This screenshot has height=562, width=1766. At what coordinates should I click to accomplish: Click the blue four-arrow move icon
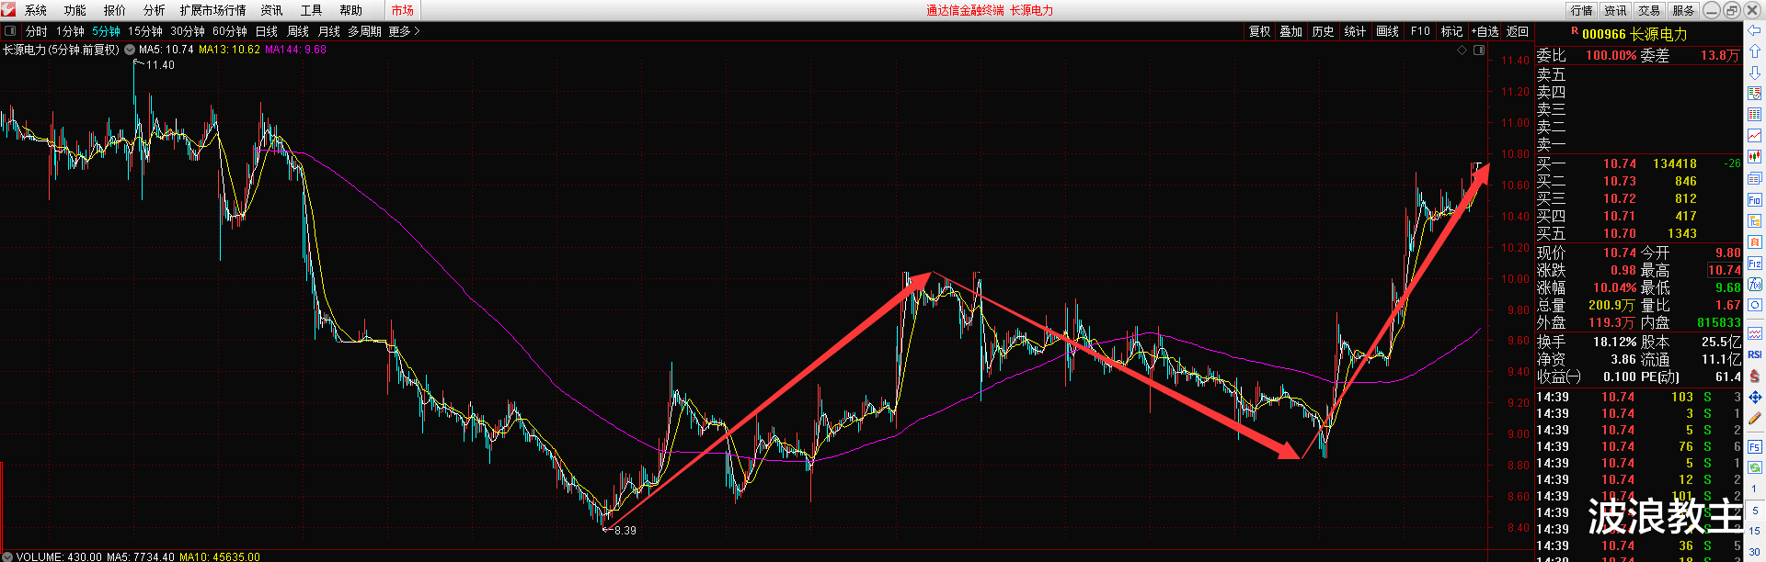point(1755,397)
